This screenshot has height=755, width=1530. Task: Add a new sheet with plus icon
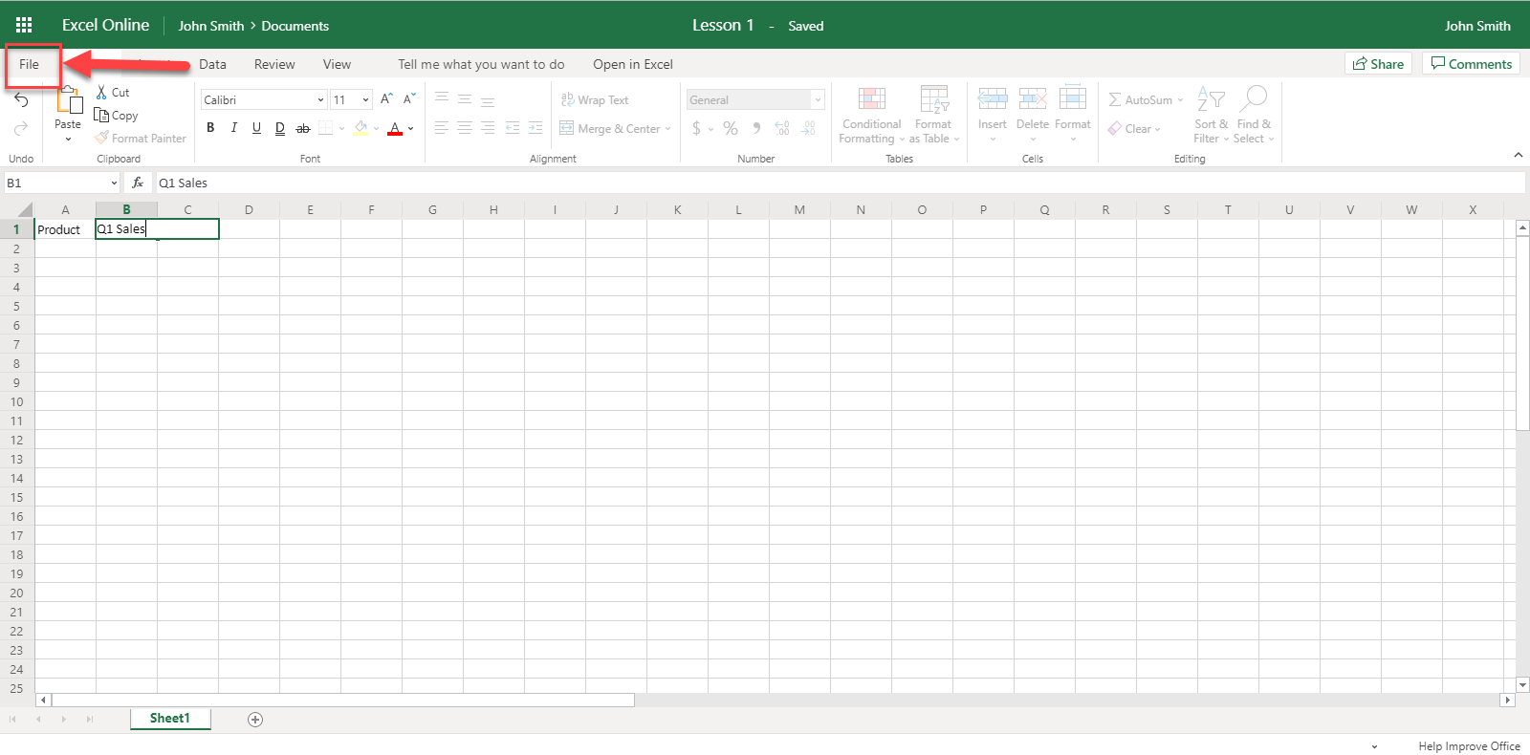tap(255, 720)
